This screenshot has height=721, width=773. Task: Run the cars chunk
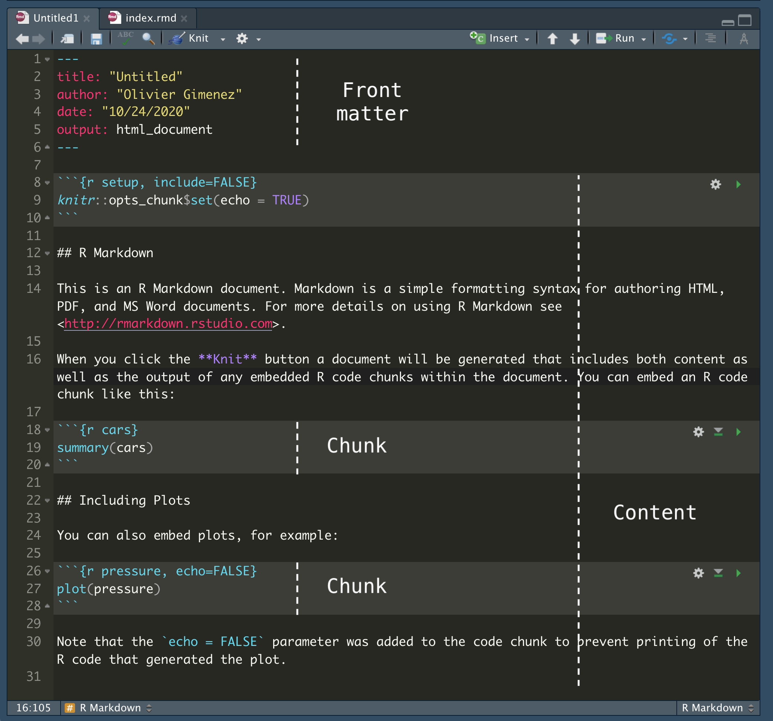(x=738, y=431)
